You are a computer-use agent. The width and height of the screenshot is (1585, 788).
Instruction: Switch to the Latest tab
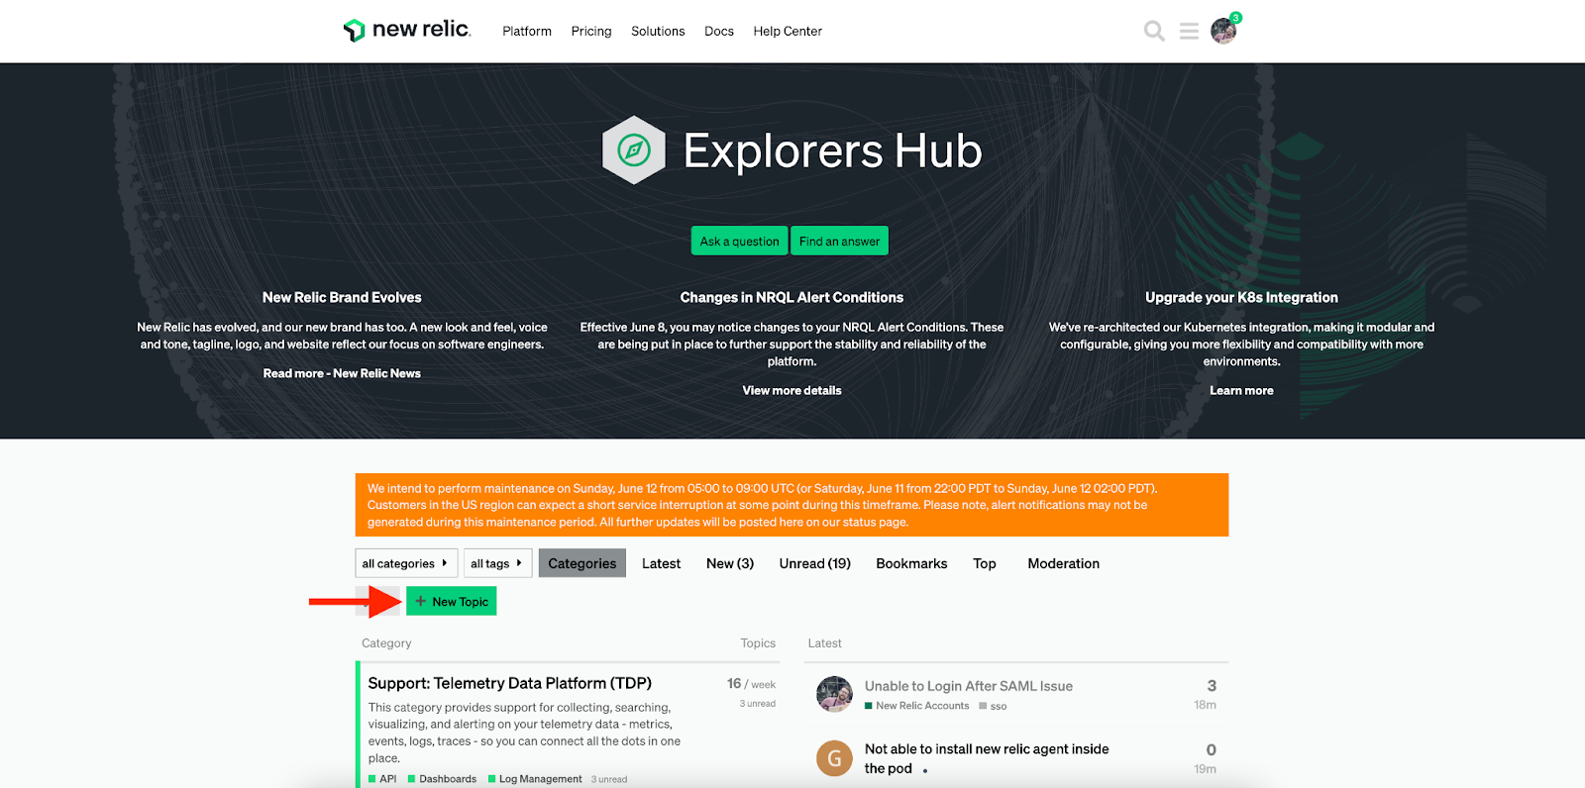click(x=661, y=563)
